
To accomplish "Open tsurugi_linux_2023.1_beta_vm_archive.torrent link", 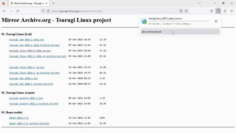I will [x=38, y=56].
